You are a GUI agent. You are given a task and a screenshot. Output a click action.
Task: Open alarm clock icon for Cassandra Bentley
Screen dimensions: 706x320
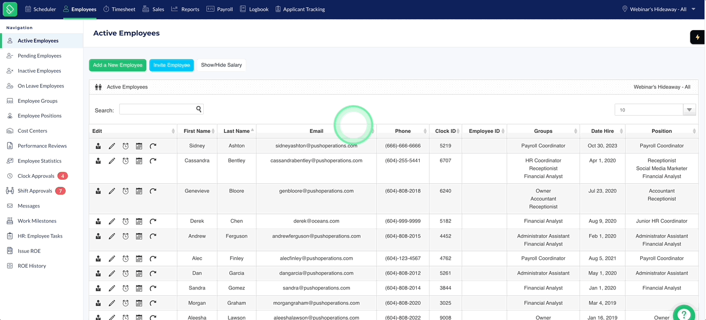point(126,161)
